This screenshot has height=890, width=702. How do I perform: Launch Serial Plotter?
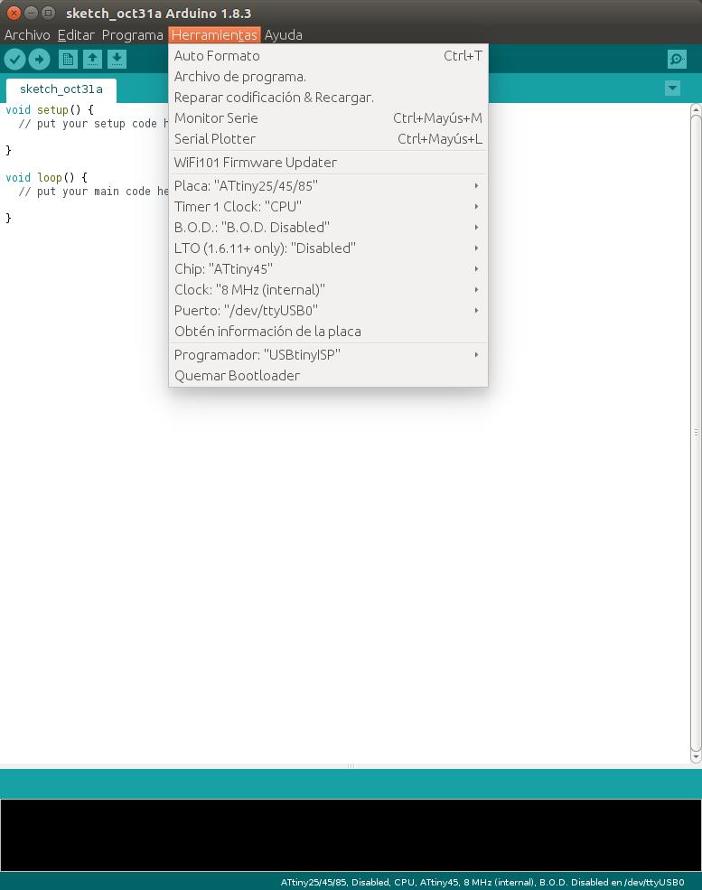coord(328,138)
